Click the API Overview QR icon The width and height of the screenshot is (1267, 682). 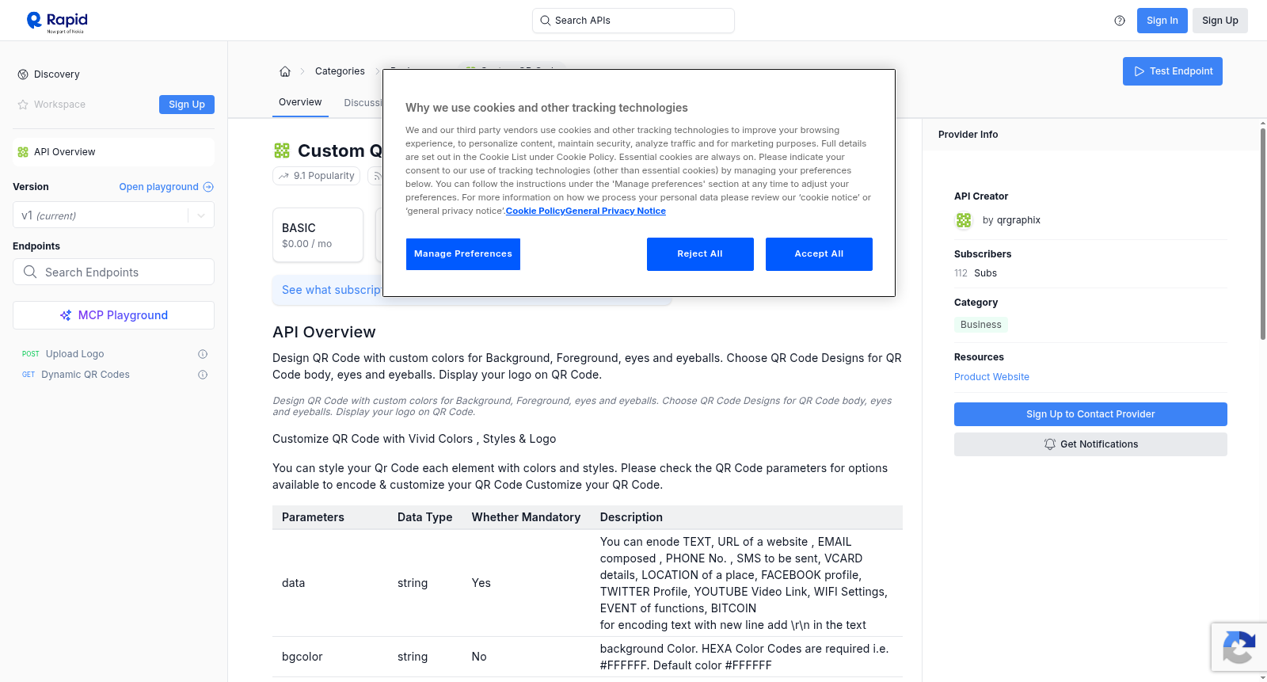[23, 152]
